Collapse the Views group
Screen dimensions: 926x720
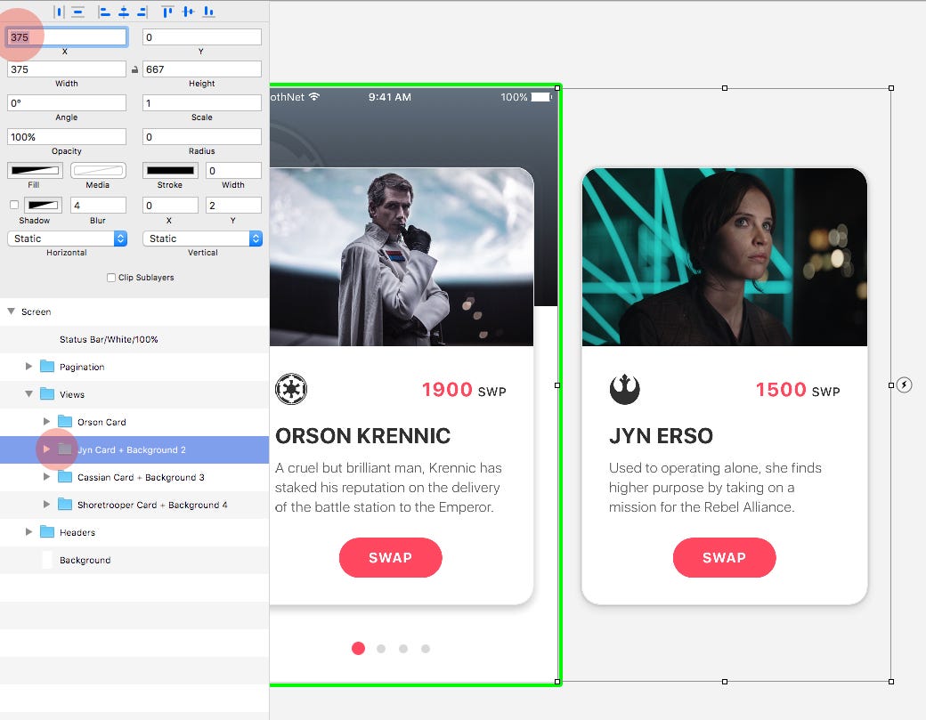point(28,393)
